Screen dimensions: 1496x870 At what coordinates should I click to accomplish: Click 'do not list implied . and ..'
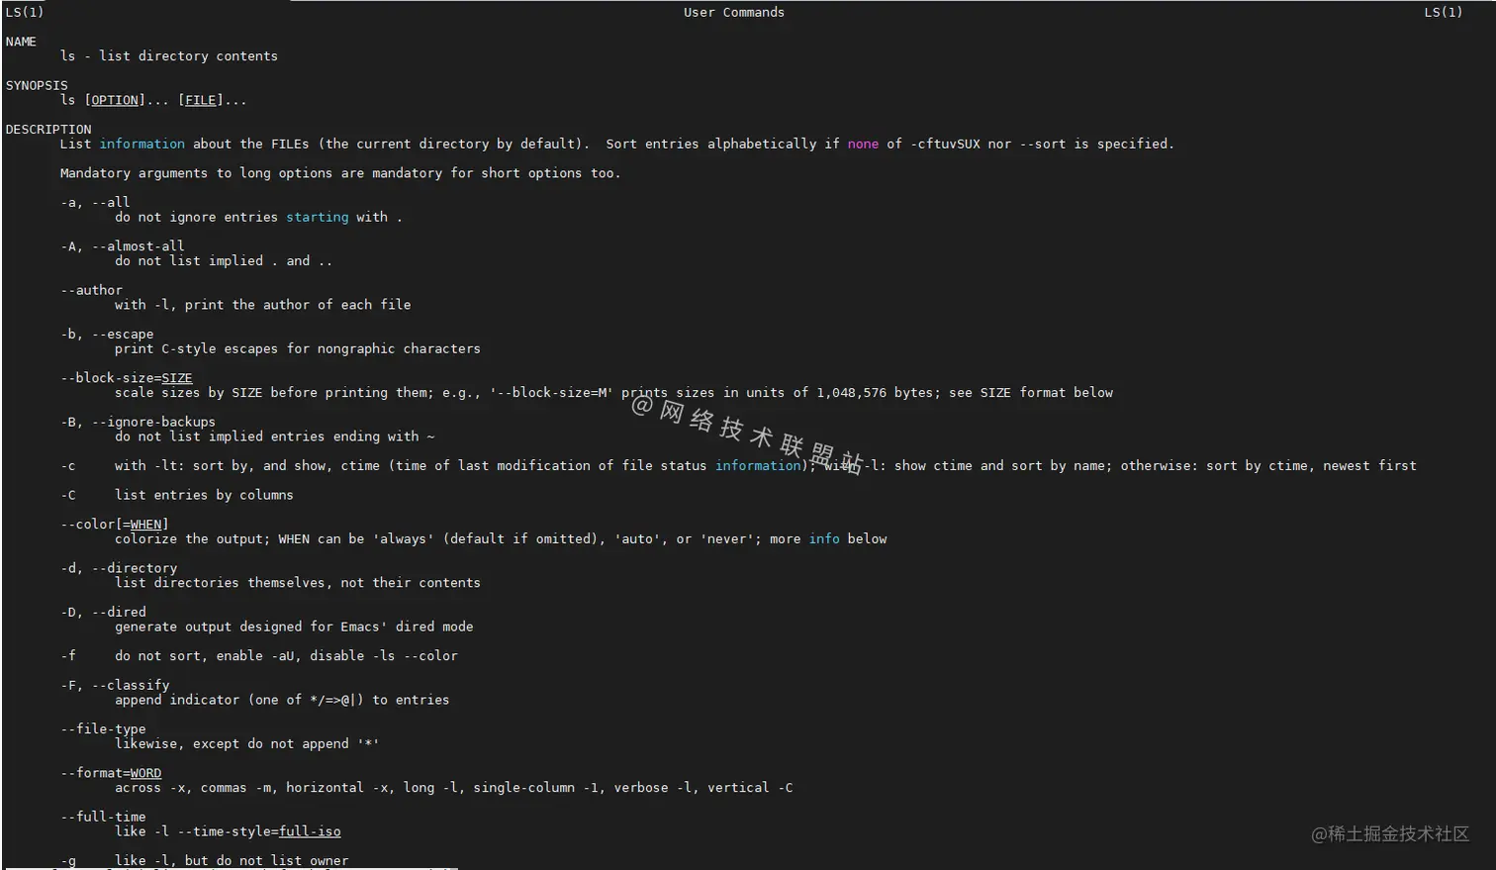[x=224, y=261]
